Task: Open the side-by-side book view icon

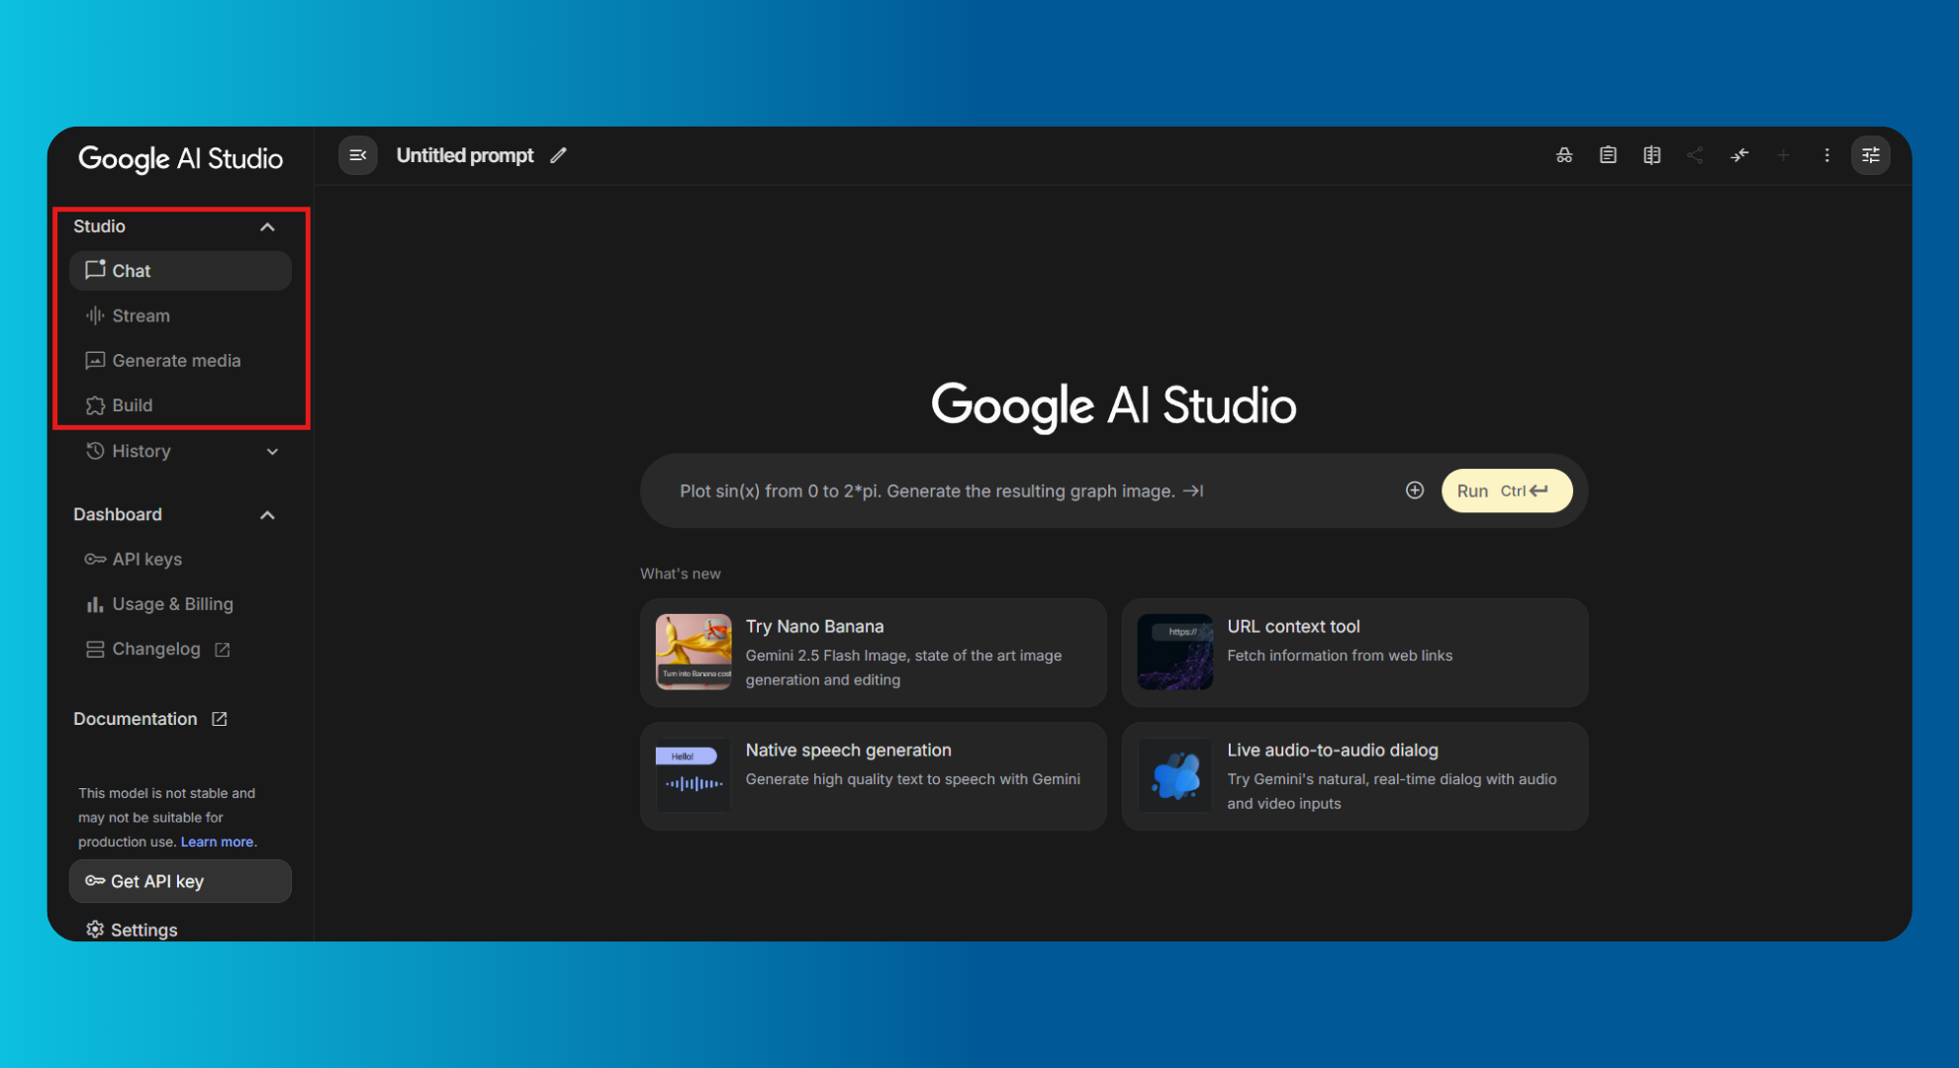Action: click(x=1651, y=155)
